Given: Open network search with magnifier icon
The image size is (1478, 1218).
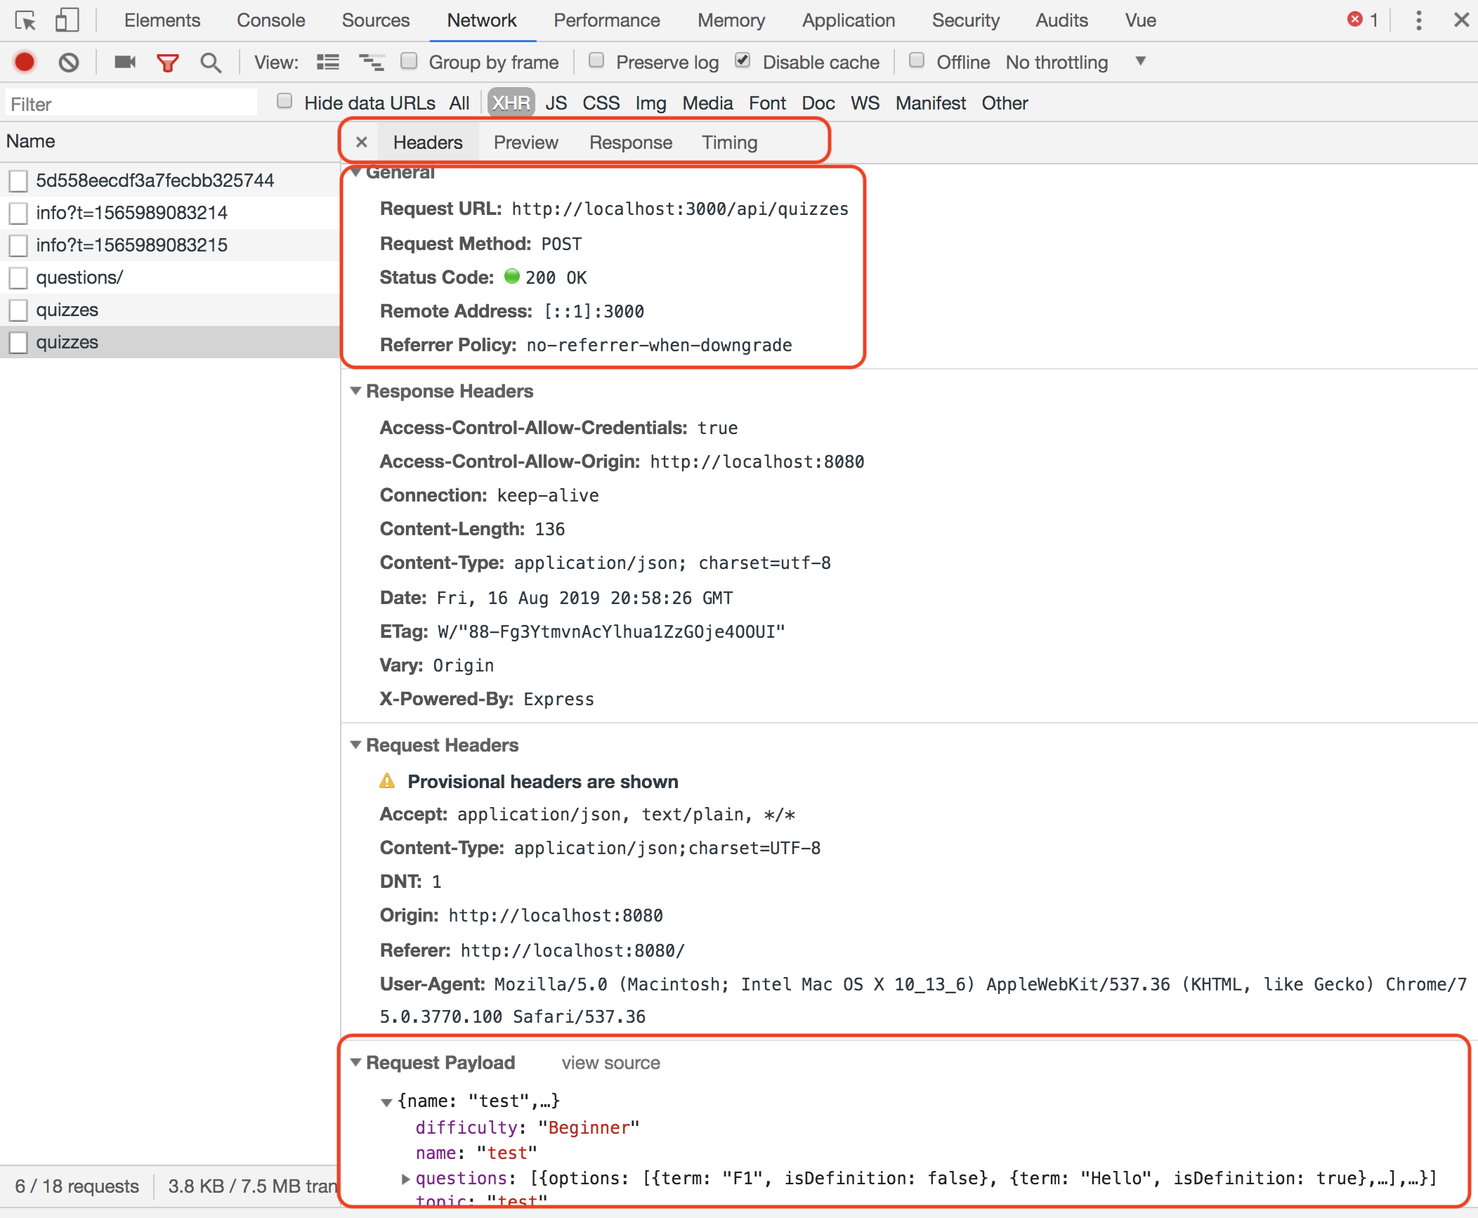Looking at the screenshot, I should 210,63.
